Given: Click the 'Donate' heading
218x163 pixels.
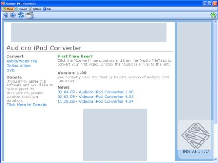Looking at the screenshot, I should click(14, 77).
